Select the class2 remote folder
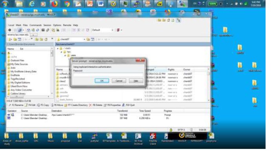275x152 pixels. 62,81
